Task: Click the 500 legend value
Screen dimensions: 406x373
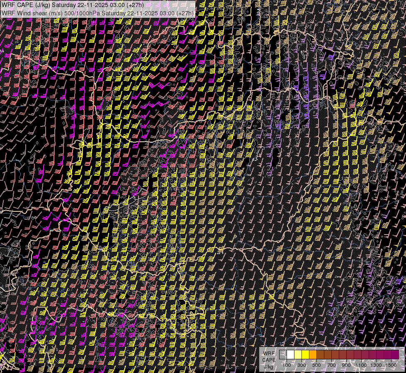Action: [x=316, y=365]
